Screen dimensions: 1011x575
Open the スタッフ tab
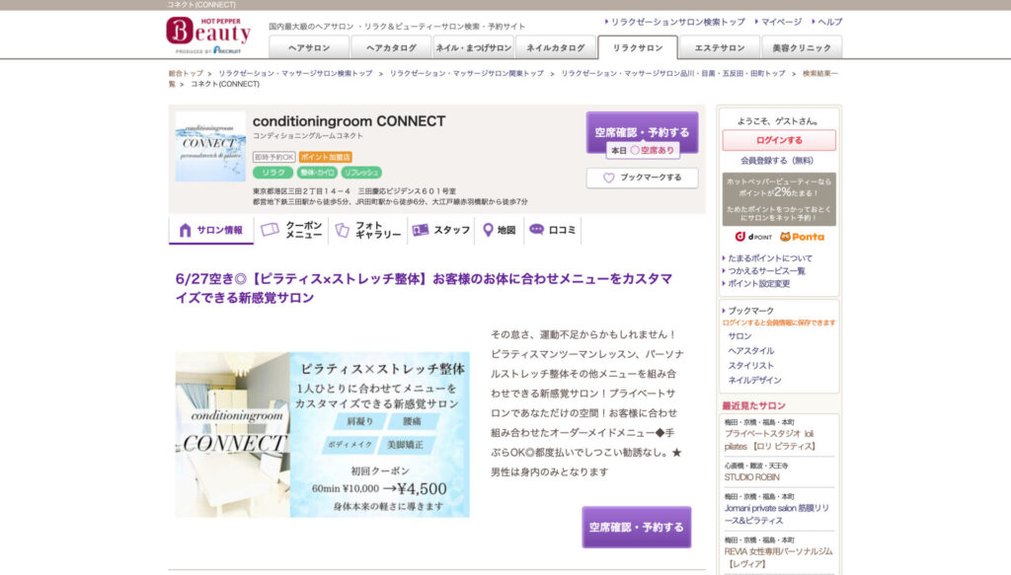(x=441, y=231)
